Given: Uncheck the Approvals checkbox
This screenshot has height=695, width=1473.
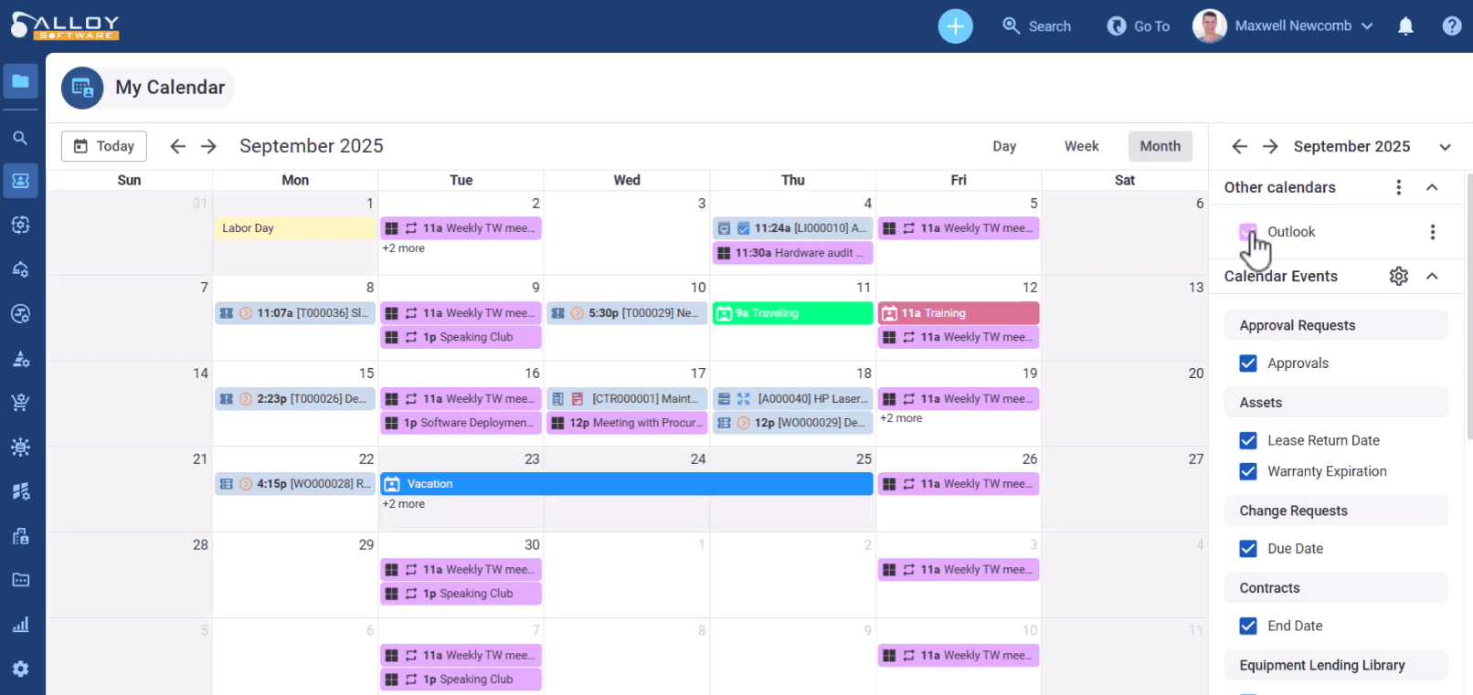Looking at the screenshot, I should 1247,363.
